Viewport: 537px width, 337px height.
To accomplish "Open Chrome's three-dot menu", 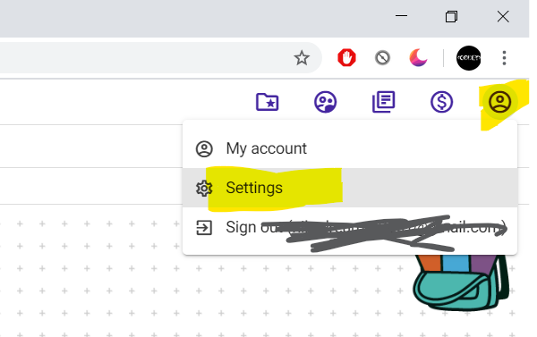I will (504, 58).
